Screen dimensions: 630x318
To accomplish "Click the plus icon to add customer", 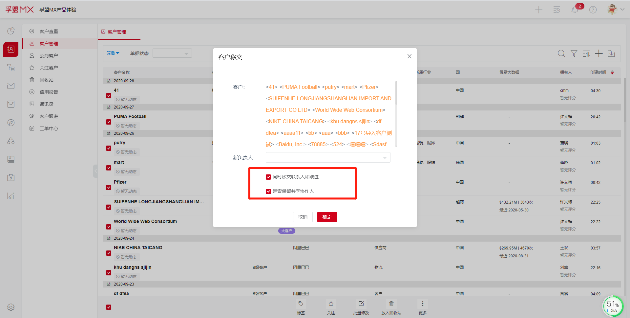I will (x=599, y=53).
